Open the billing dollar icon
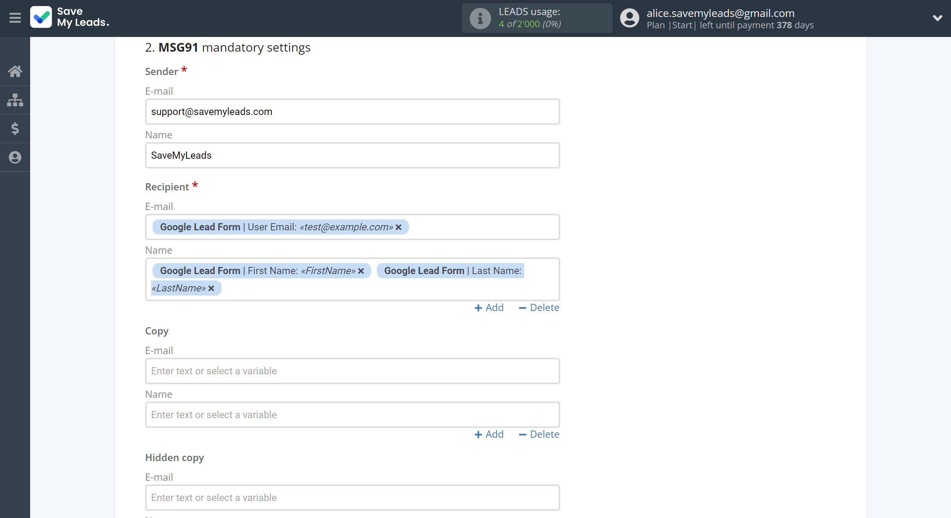This screenshot has width=951, height=518. (15, 129)
